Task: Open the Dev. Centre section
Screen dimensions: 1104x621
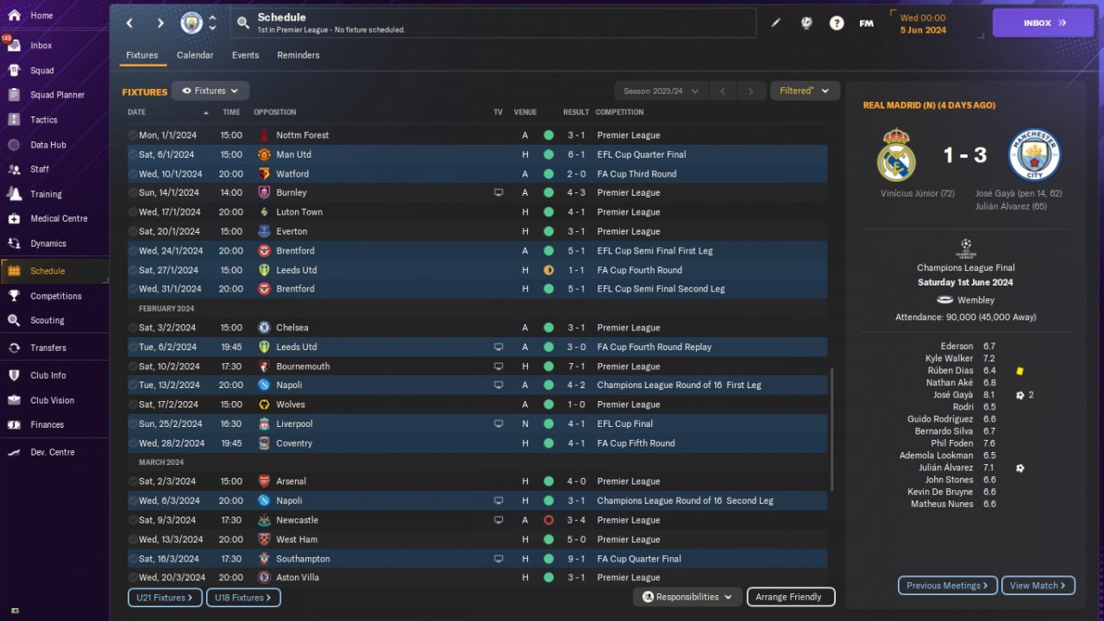Action: click(x=52, y=452)
